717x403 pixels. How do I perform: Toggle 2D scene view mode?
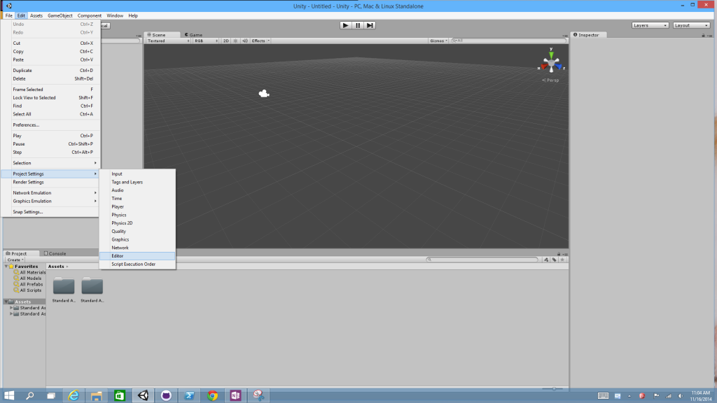(226, 41)
